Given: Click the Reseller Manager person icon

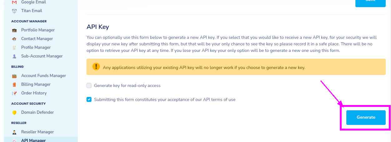Looking at the screenshot, I should [14, 132].
